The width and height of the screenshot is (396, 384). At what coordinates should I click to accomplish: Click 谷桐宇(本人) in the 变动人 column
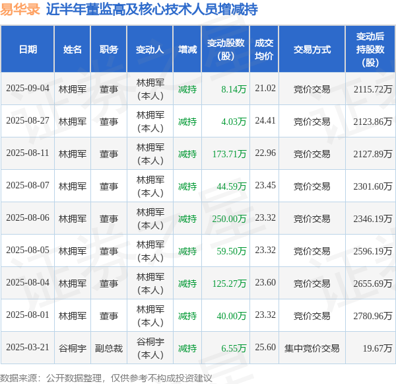(x=150, y=348)
